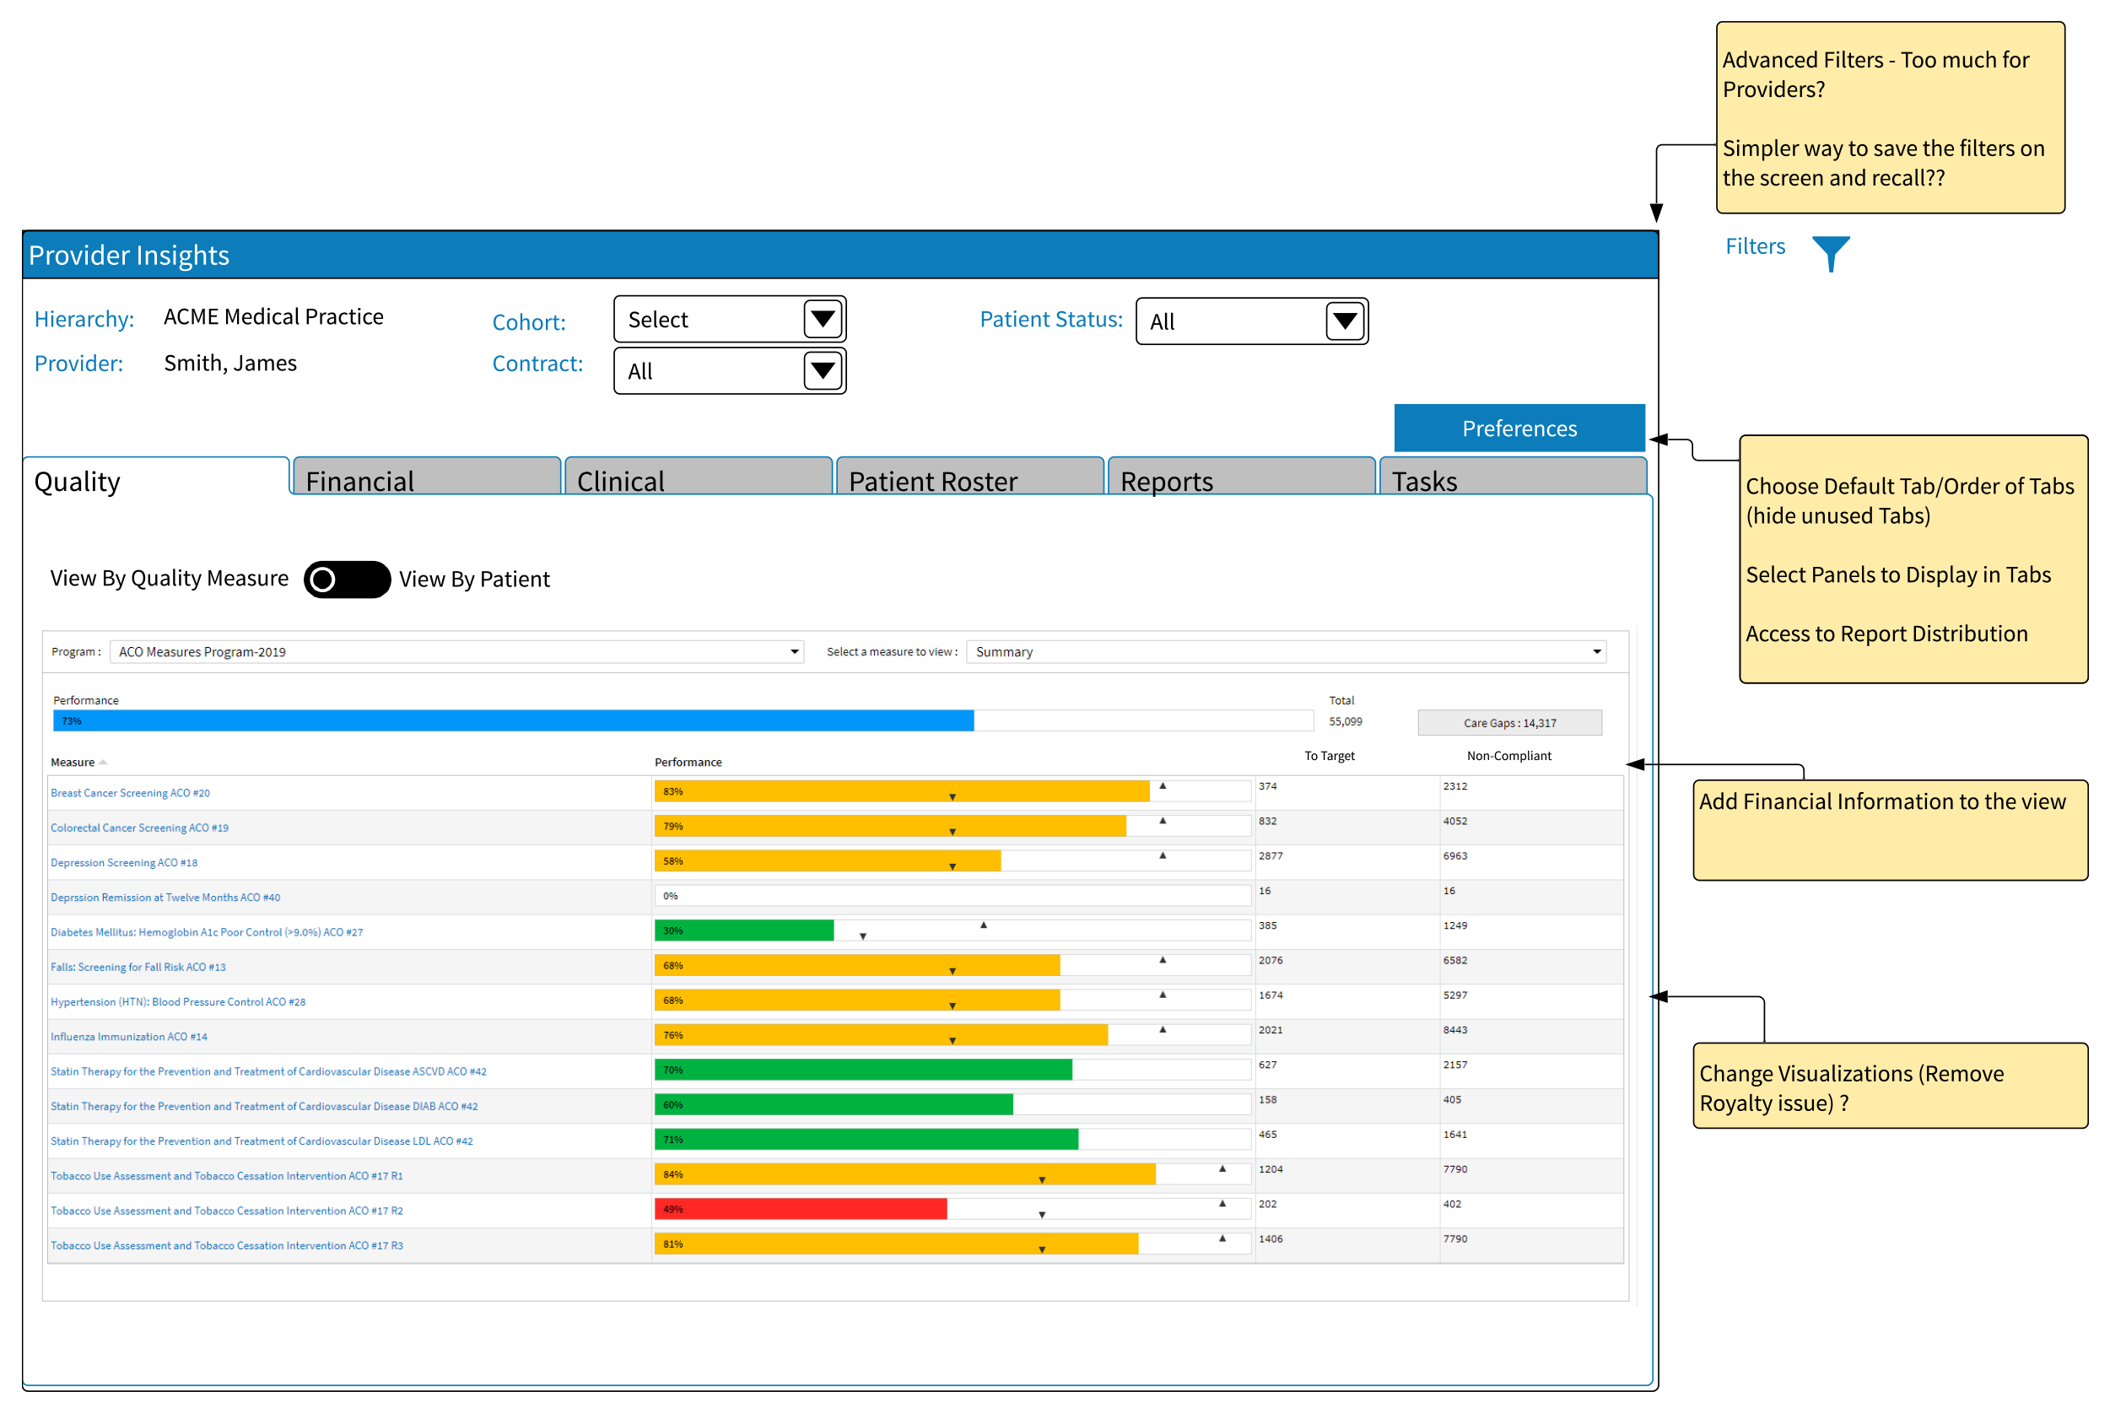This screenshot has height=1413, width=2110.
Task: Click the Measure column sort arrow
Action: pos(103,763)
